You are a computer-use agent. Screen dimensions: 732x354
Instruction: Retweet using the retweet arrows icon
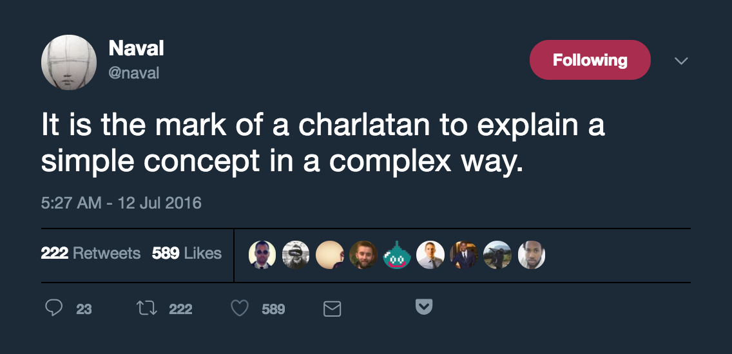tap(147, 308)
